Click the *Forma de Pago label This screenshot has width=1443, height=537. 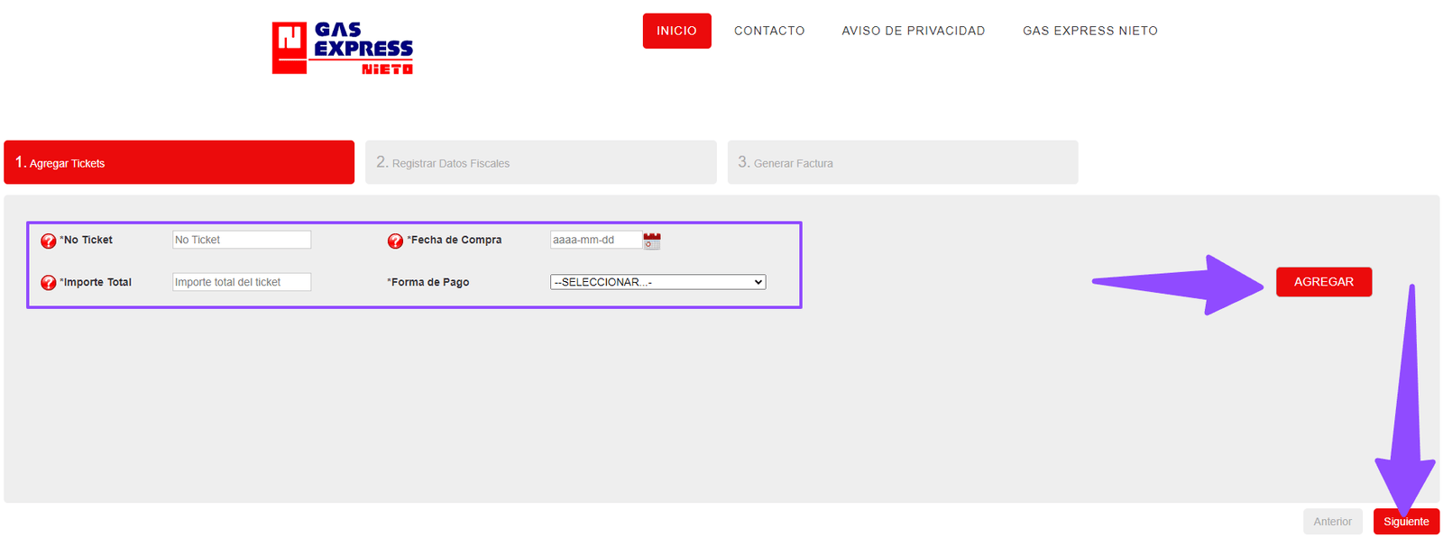[428, 282]
